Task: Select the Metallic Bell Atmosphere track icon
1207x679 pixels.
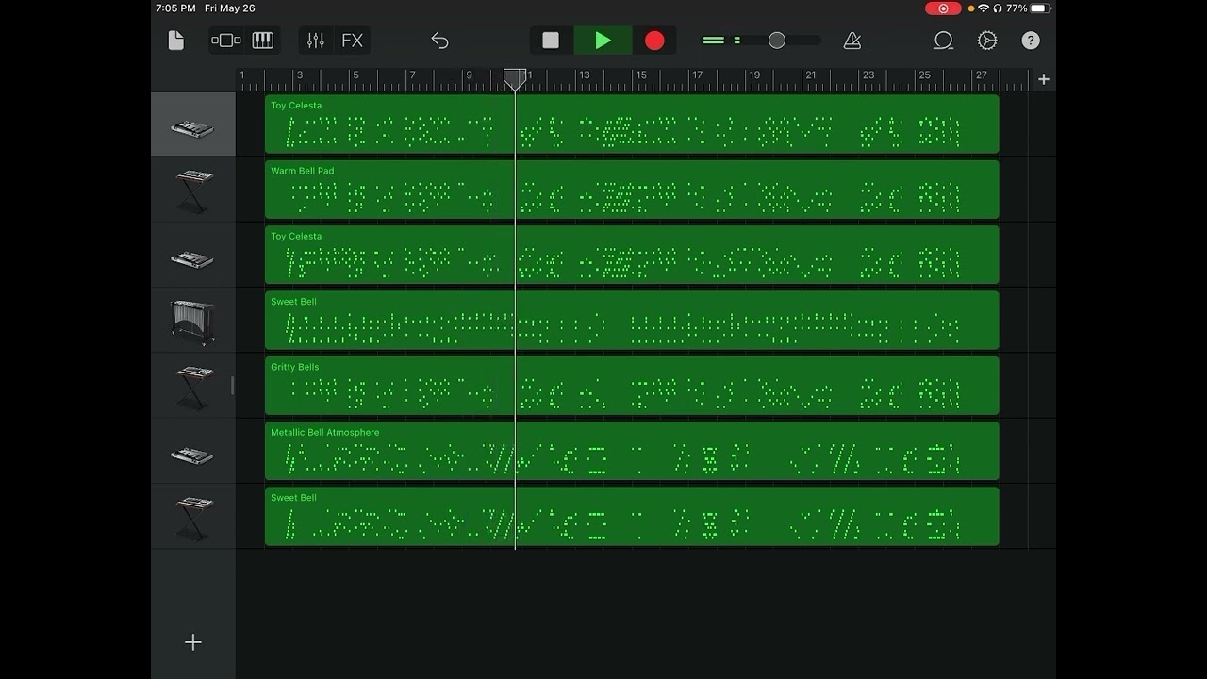Action: tap(193, 455)
